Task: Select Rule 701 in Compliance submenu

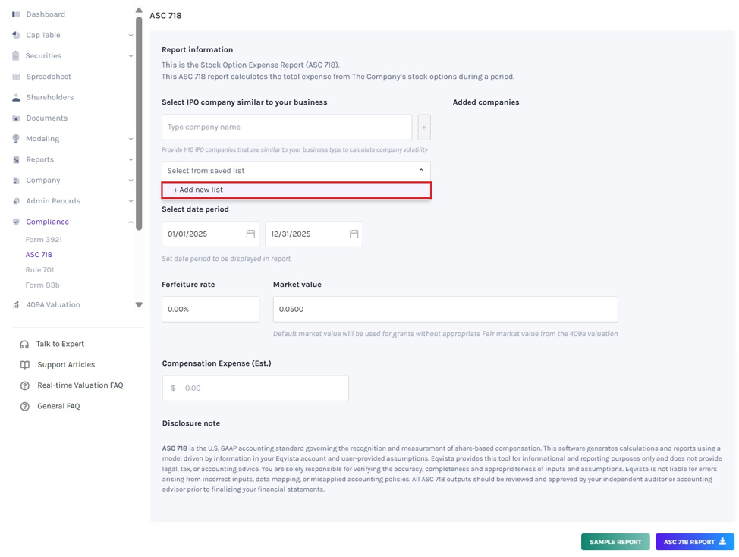Action: click(x=39, y=269)
